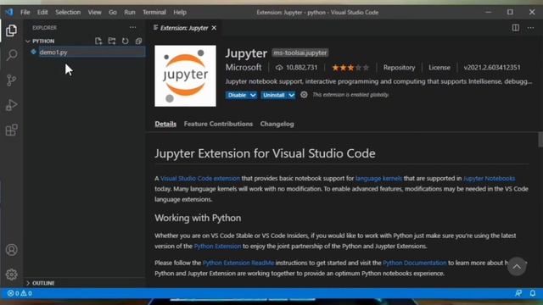The height and width of the screenshot is (305, 543).
Task: Open the Extensions view
Action: coord(11,130)
